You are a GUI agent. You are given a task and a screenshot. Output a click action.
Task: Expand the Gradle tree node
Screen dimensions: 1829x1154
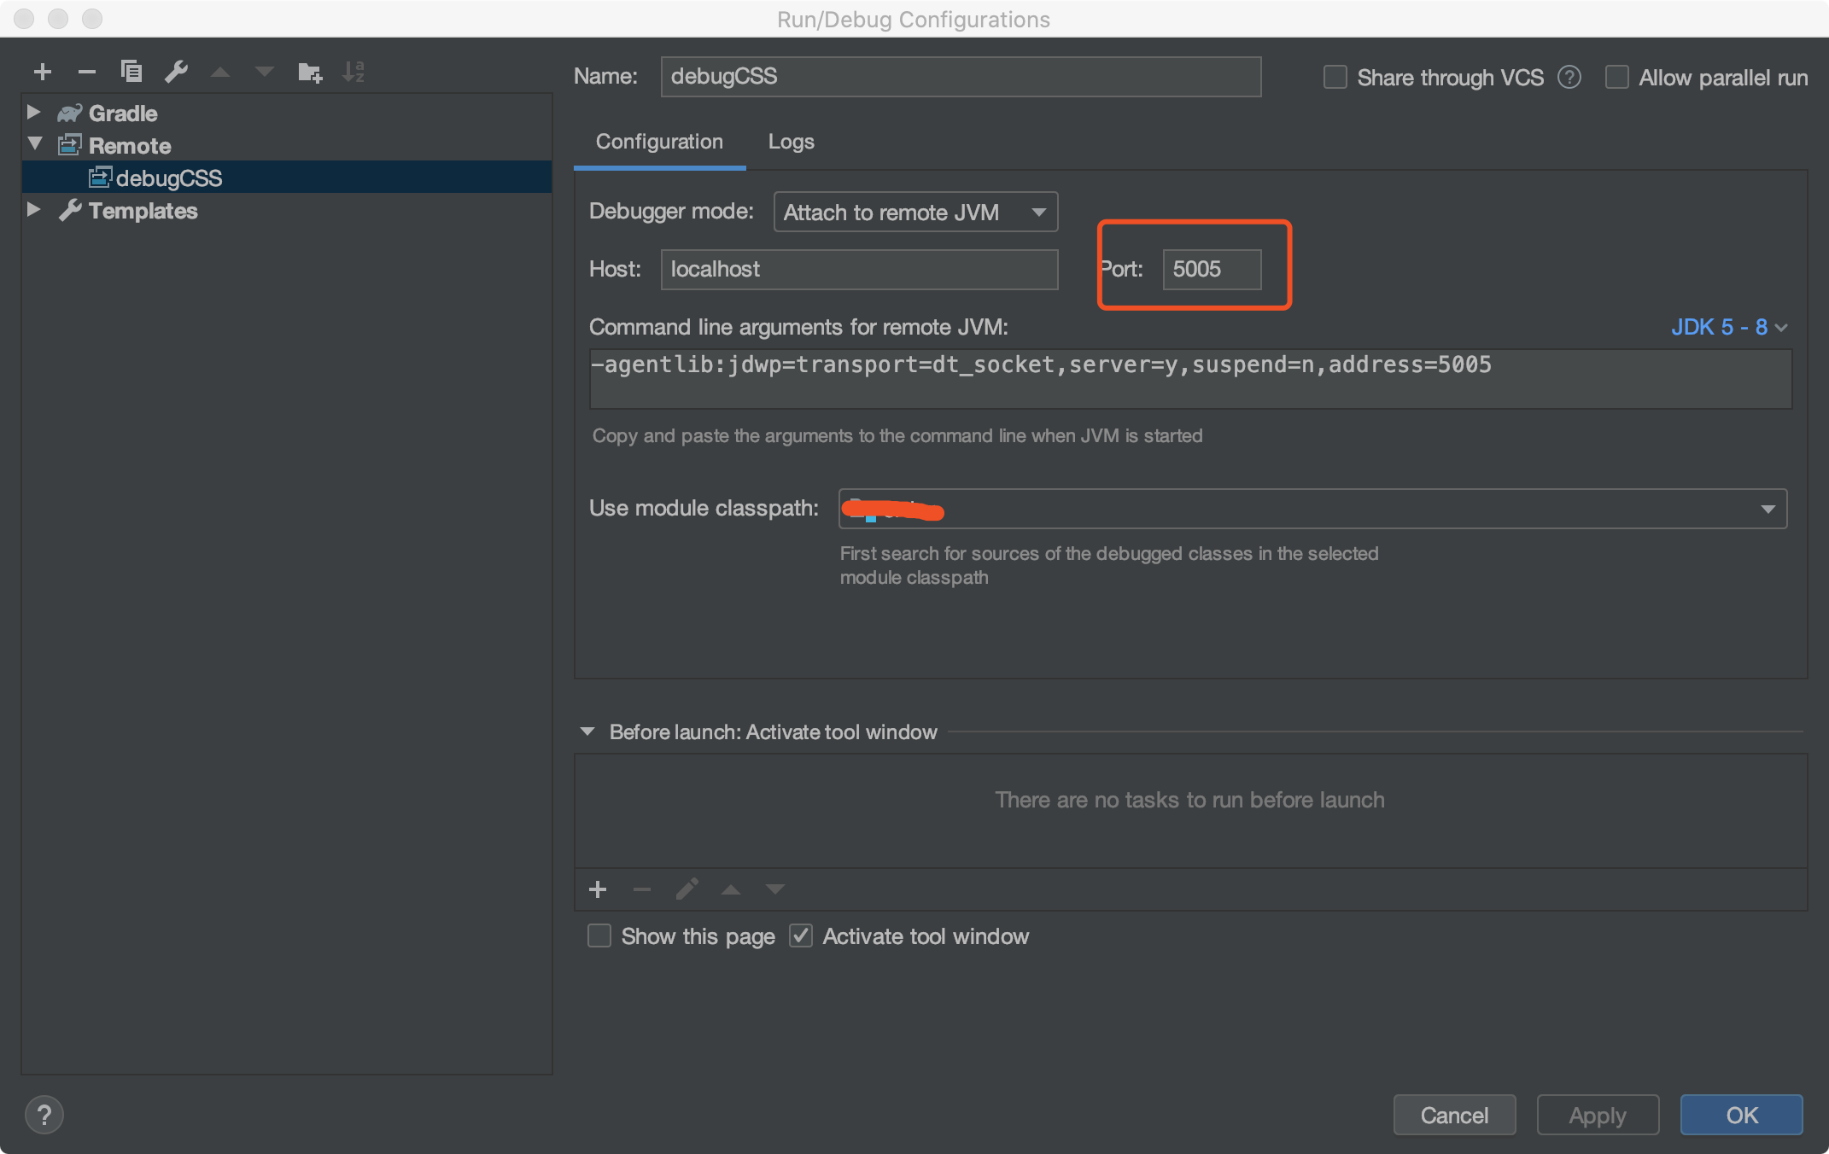coord(34,113)
